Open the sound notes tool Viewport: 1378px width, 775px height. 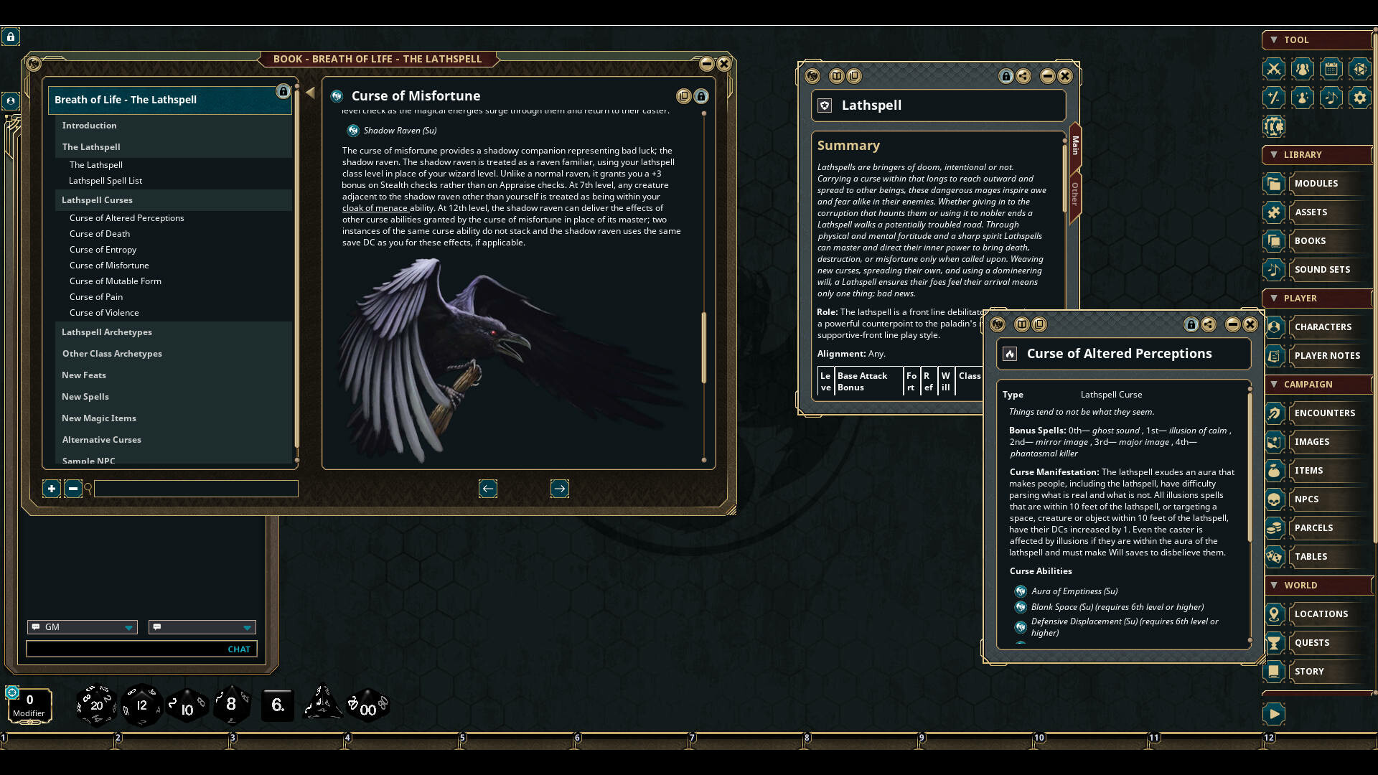(x=1331, y=98)
